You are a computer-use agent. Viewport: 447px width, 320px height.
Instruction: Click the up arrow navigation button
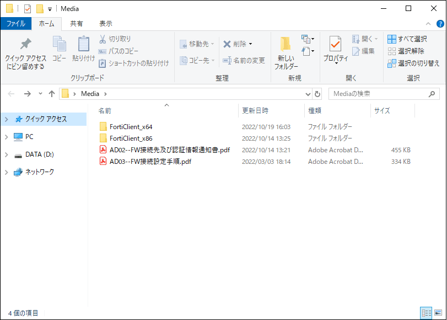point(52,94)
